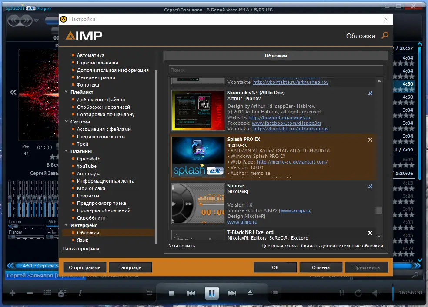Add files using the plus icon
This screenshot has height=307, width=428.
pyautogui.click(x=12, y=293)
